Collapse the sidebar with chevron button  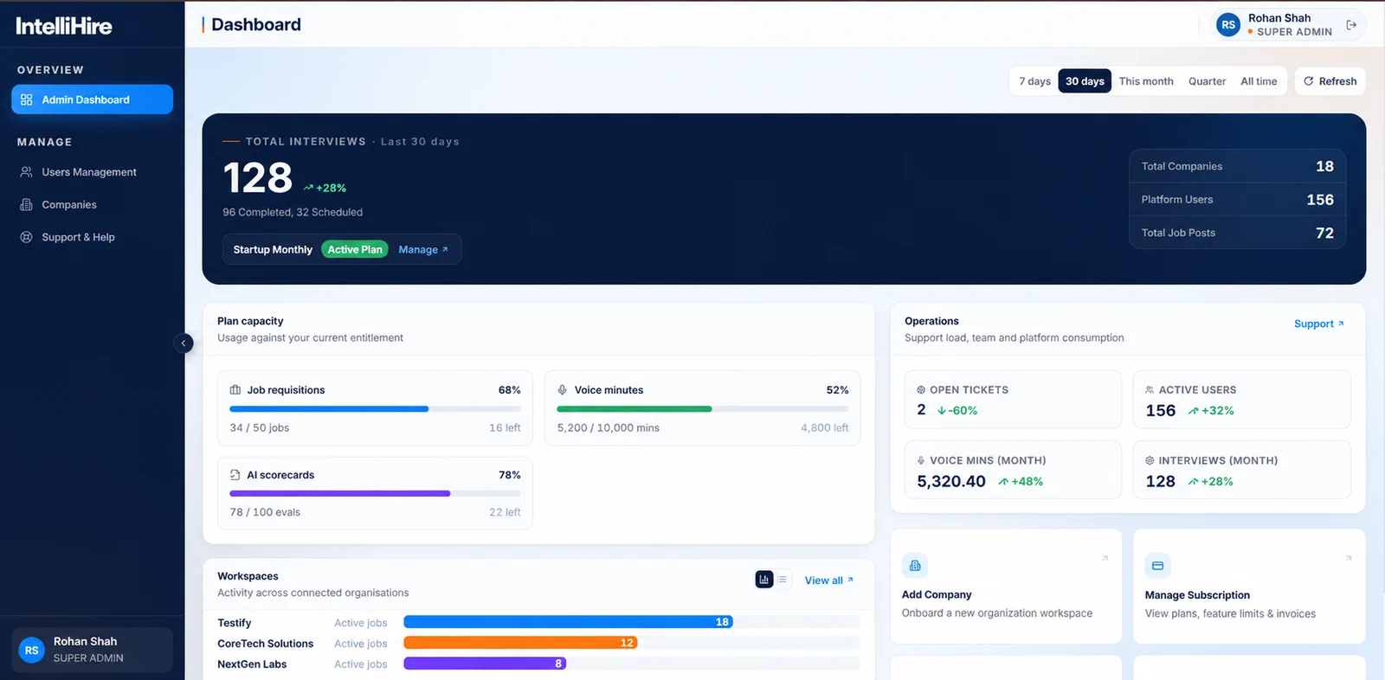[x=184, y=343]
